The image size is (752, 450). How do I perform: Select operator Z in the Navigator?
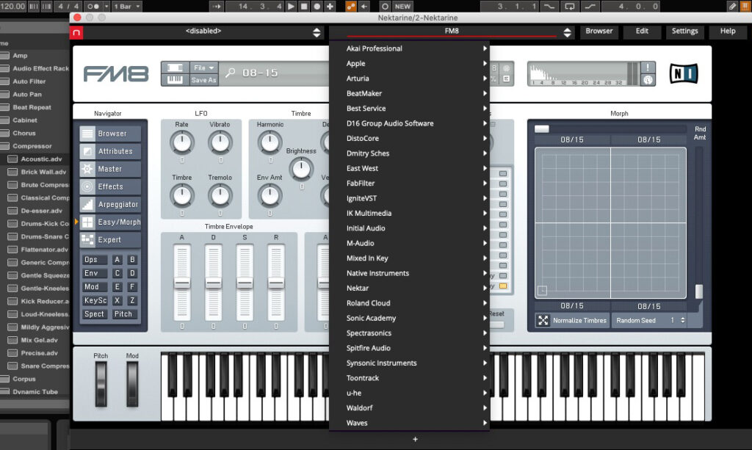click(x=132, y=300)
